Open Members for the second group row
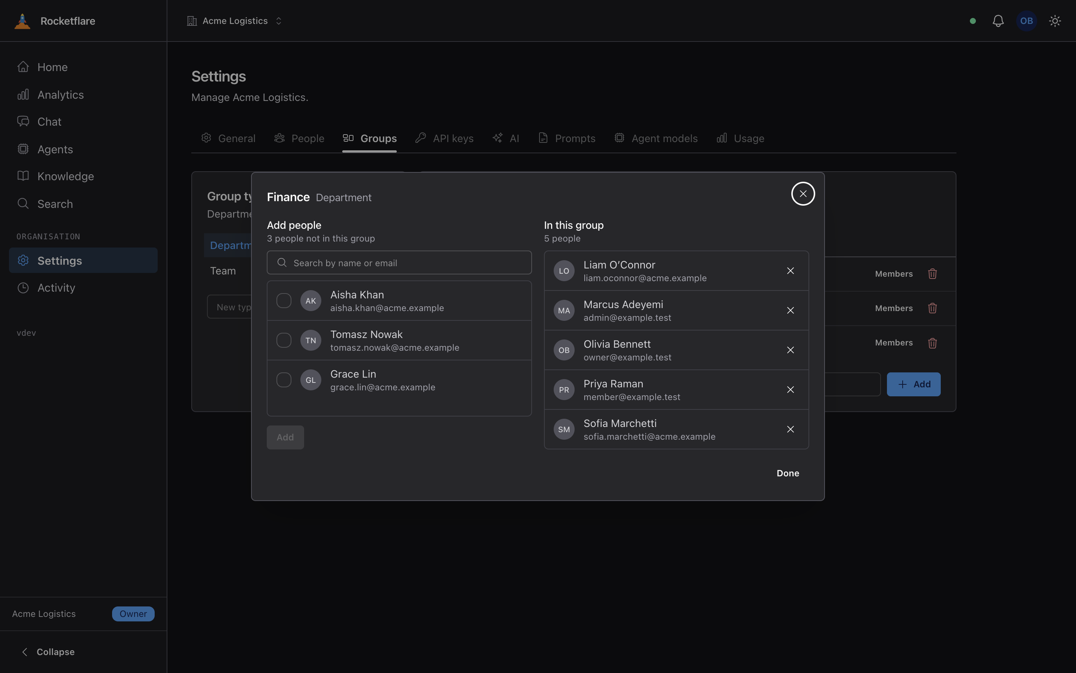The width and height of the screenshot is (1076, 673). click(894, 308)
